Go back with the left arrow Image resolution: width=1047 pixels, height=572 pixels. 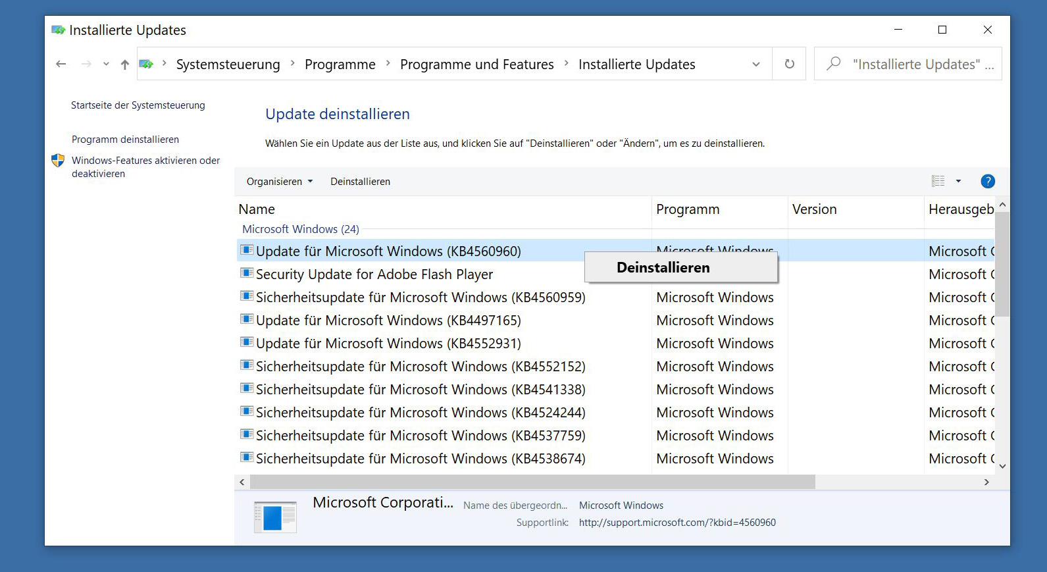[61, 64]
